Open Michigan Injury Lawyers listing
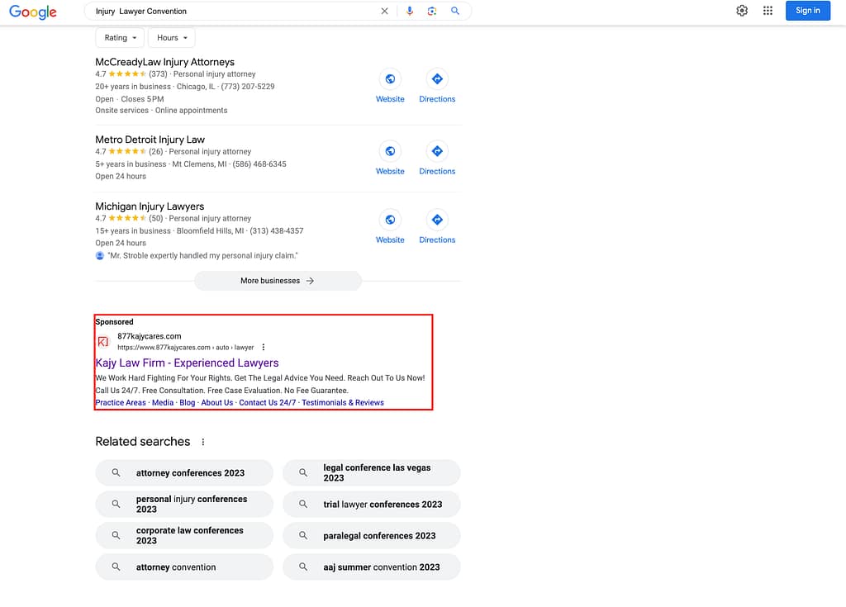The height and width of the screenshot is (607, 846). point(150,206)
